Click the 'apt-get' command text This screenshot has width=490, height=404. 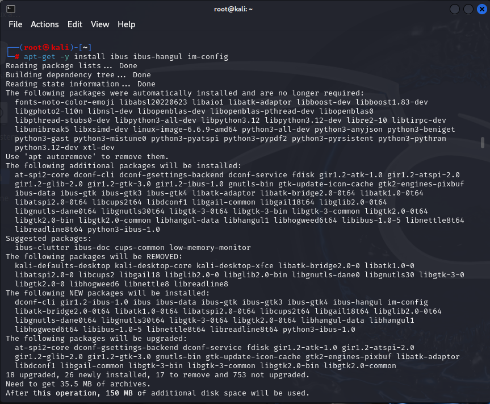[x=39, y=57]
